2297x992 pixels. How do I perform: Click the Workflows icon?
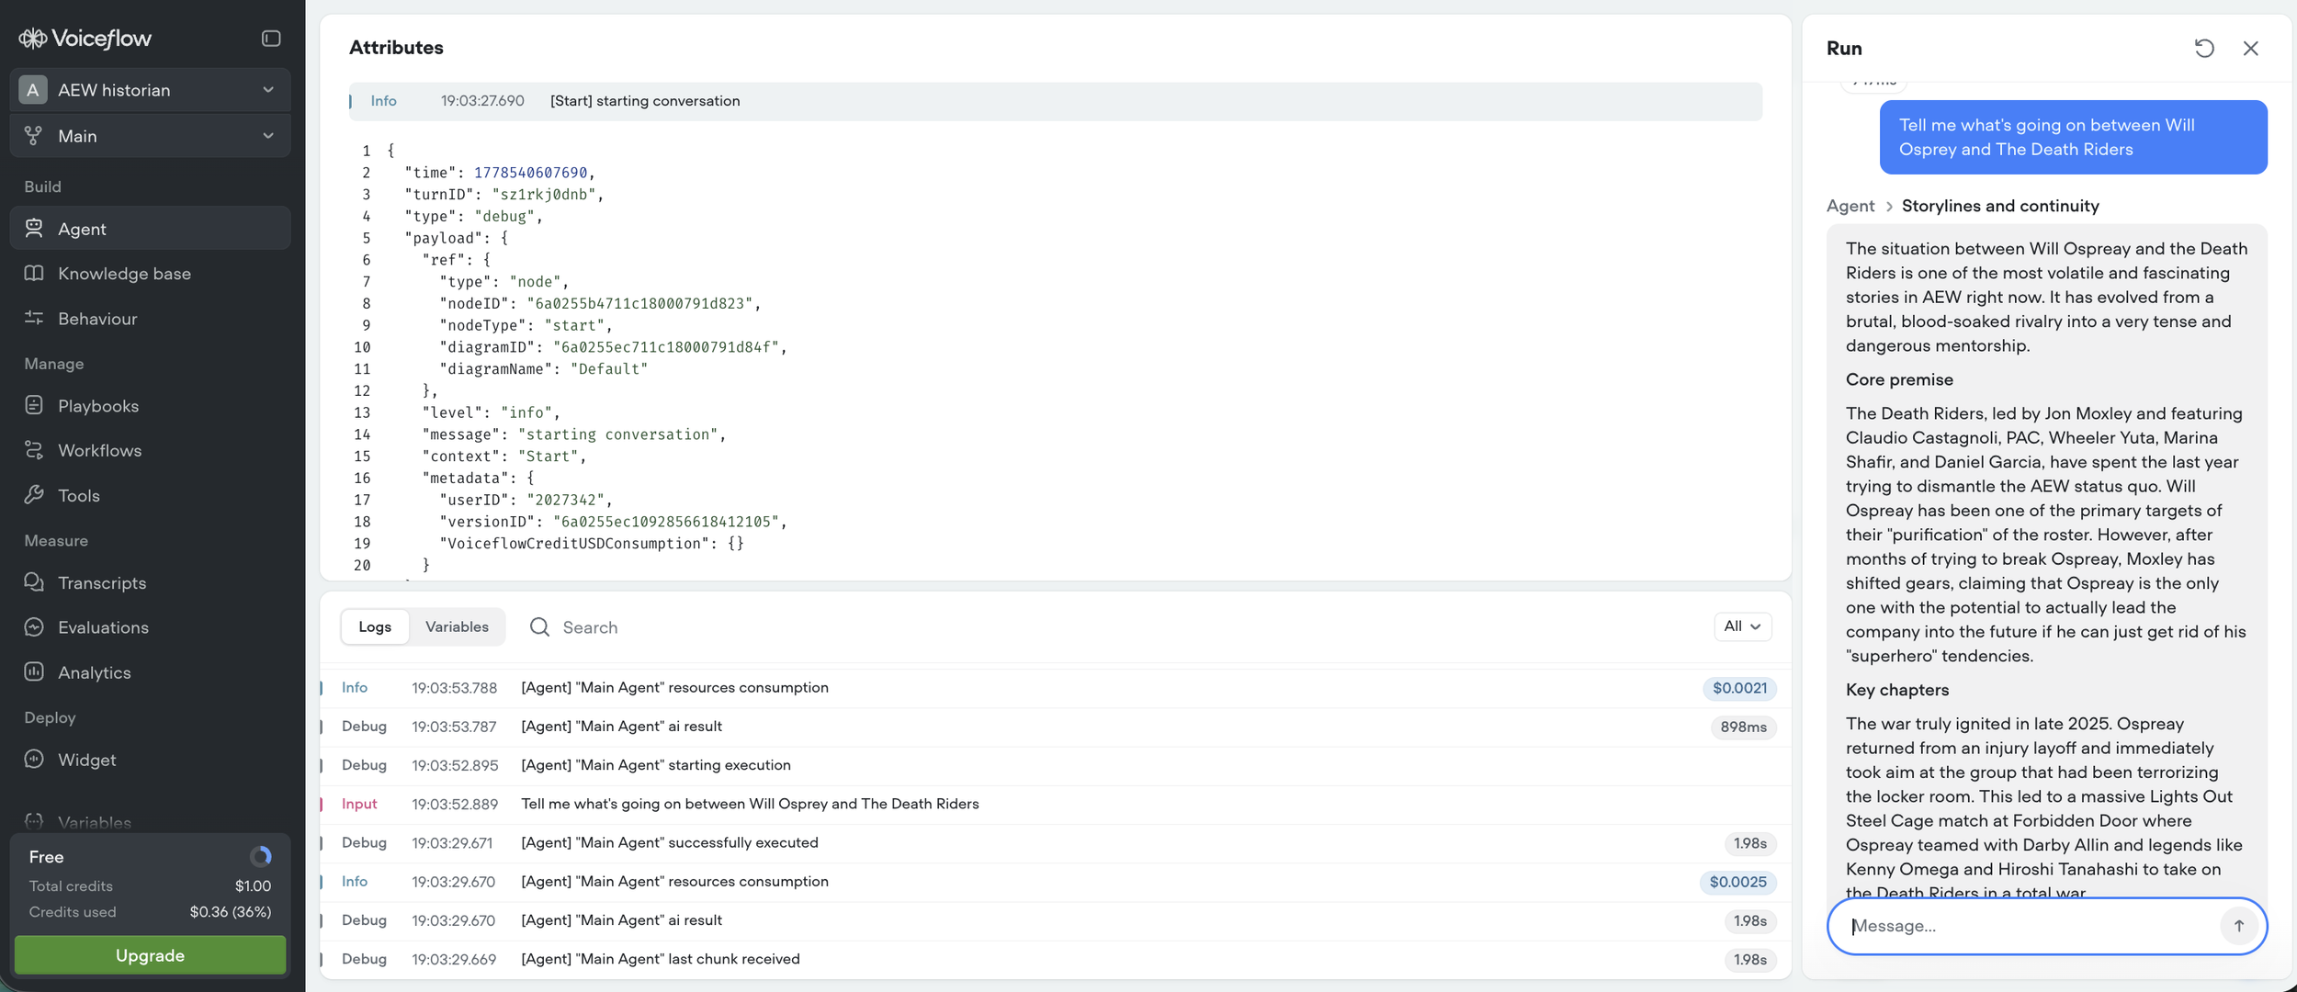tap(34, 450)
